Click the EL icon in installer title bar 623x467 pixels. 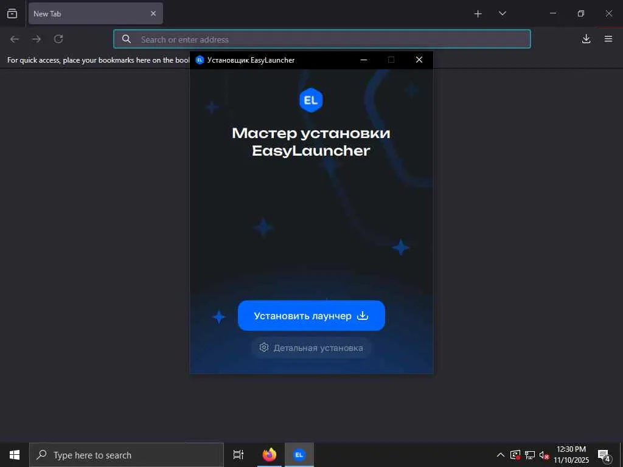[200, 60]
